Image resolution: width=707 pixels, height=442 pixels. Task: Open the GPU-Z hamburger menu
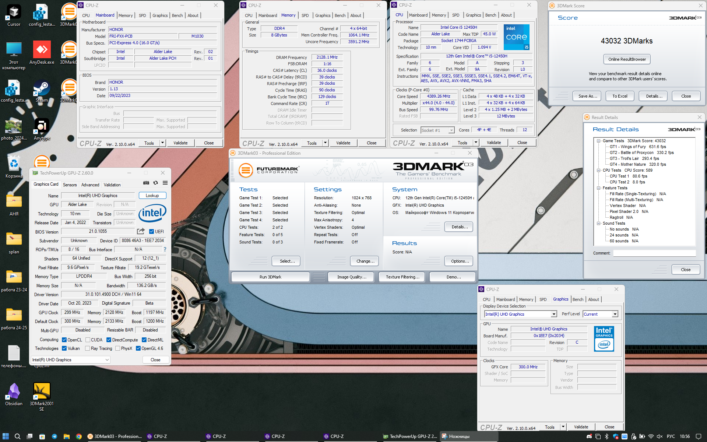[165, 183]
